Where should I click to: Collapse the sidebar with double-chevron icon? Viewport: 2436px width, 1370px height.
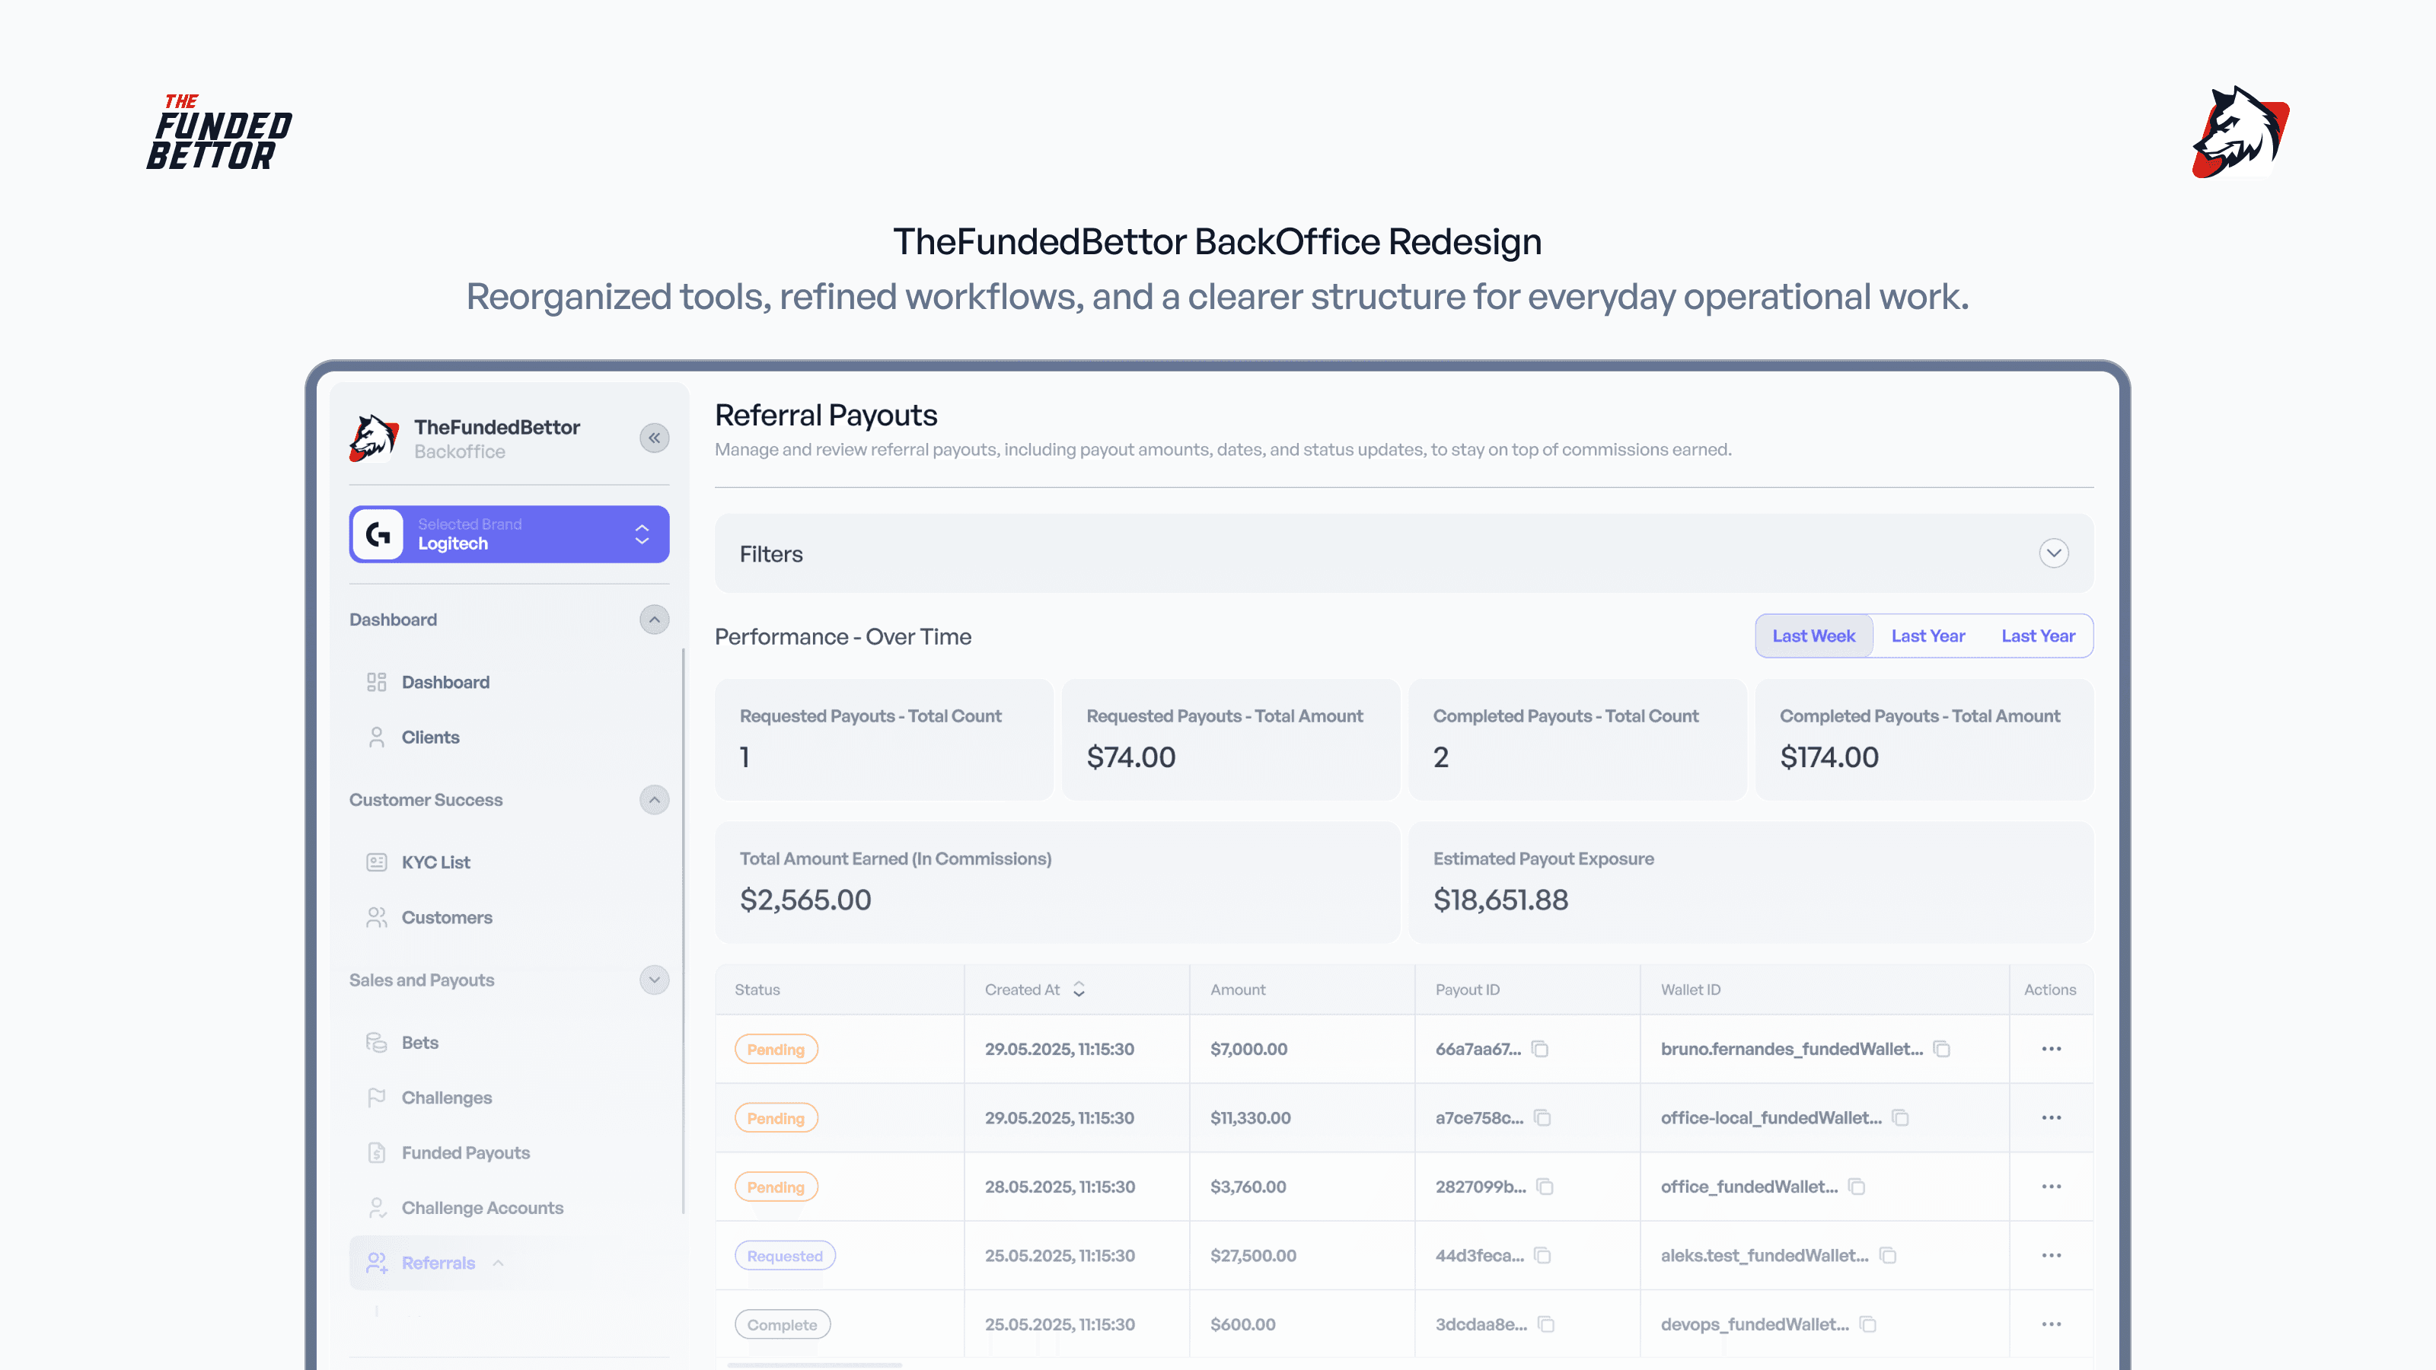[x=653, y=438]
